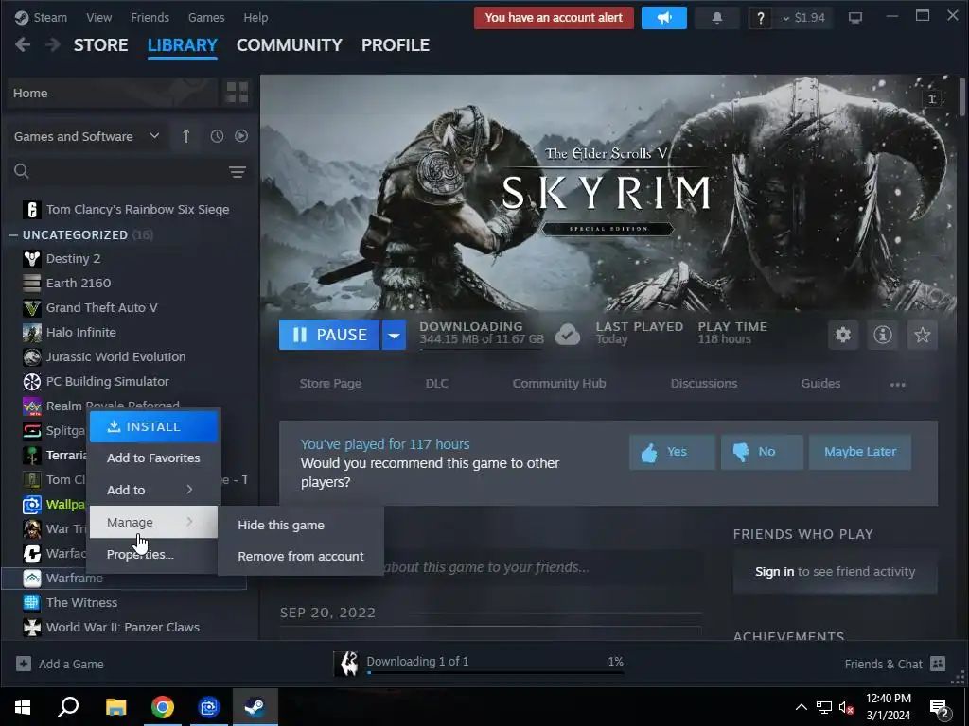Image resolution: width=969 pixels, height=726 pixels.
Task: Click the account alert banner
Action: click(x=554, y=18)
